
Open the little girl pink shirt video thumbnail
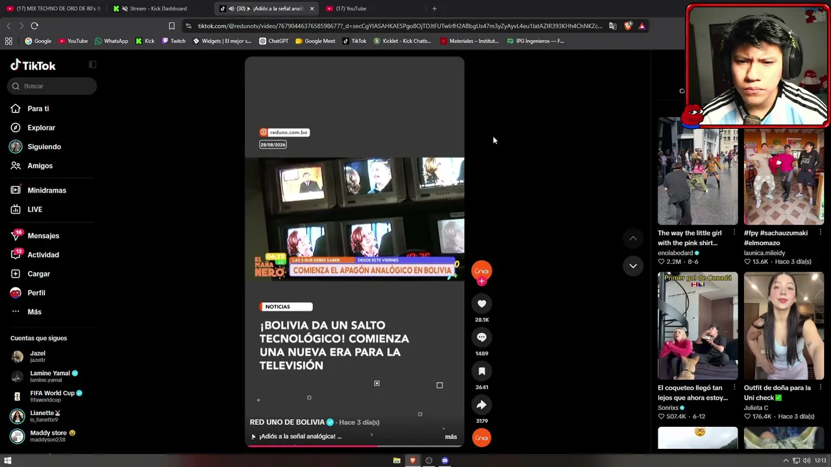pyautogui.click(x=698, y=171)
